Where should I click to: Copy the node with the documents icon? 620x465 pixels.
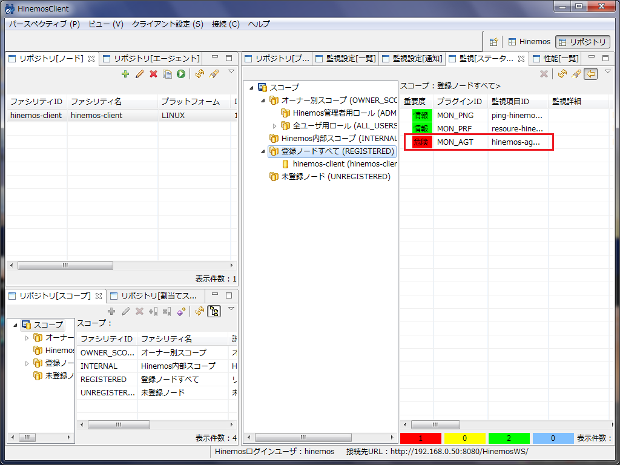coord(167,74)
